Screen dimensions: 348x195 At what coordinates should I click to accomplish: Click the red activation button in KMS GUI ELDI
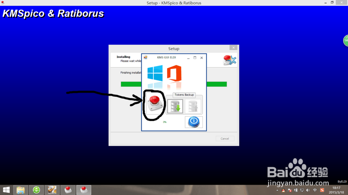(x=155, y=103)
